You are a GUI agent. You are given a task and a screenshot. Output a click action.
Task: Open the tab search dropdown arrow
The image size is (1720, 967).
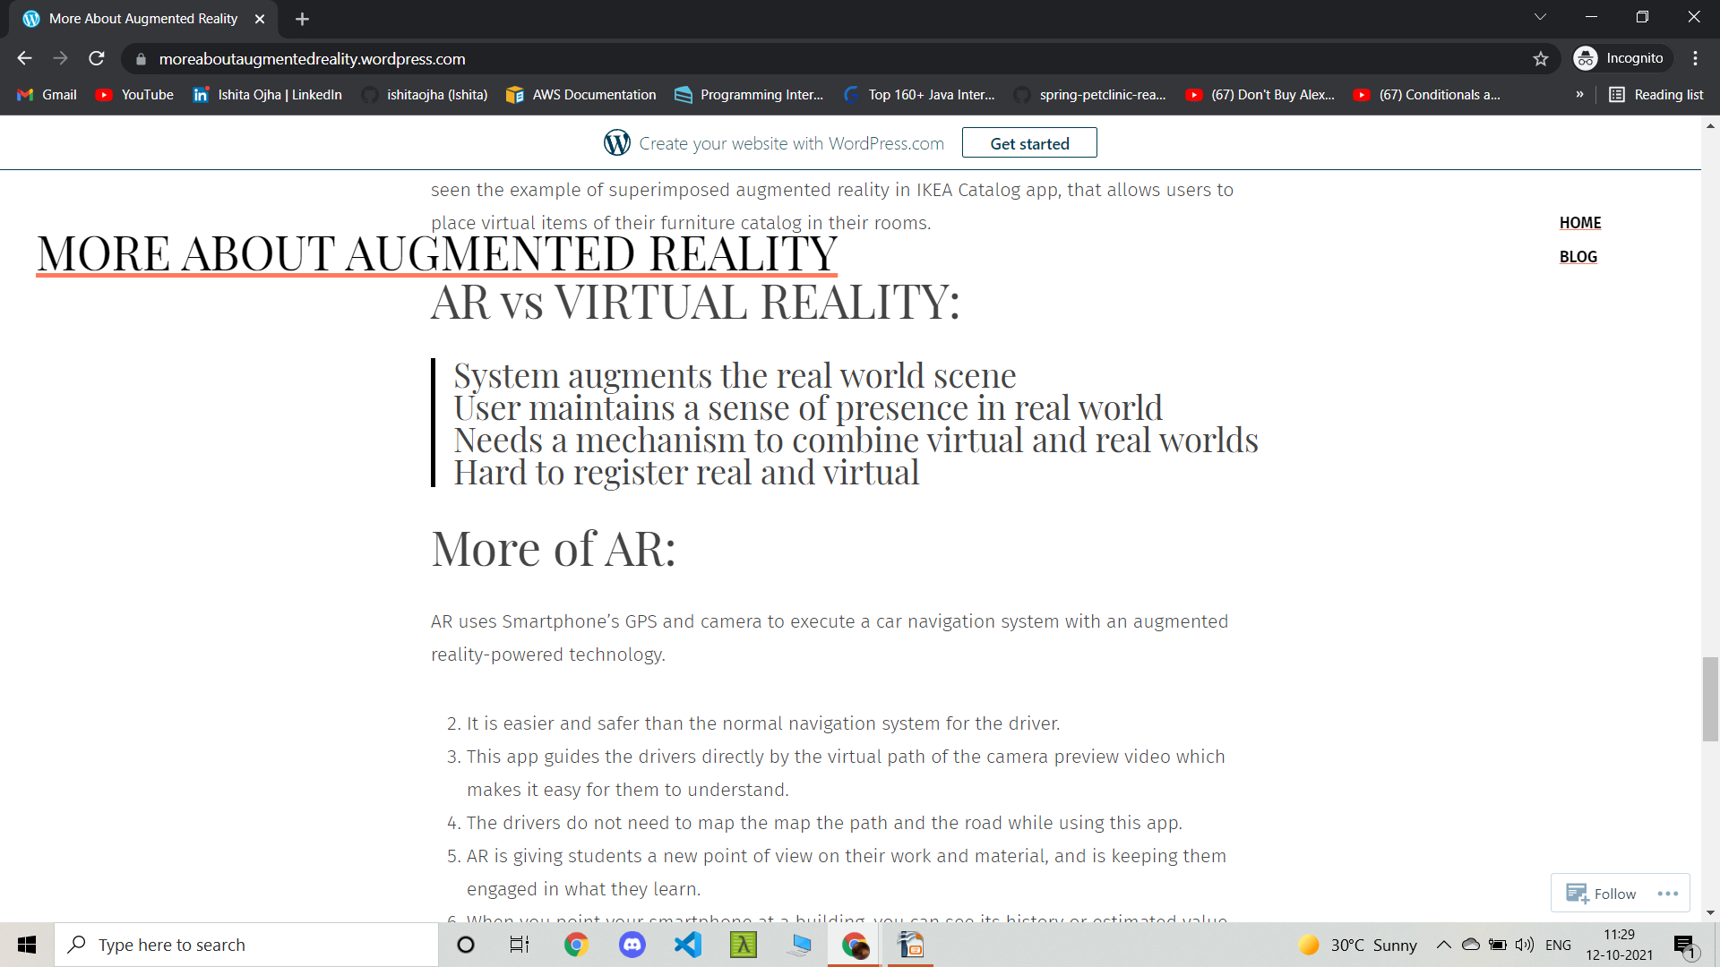[1540, 17]
